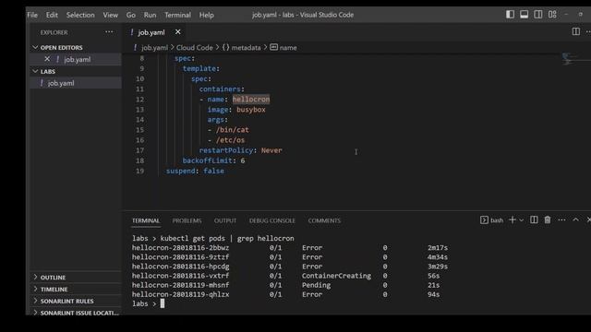The height and width of the screenshot is (332, 591).
Task: Click job.yaml breadcrumb segment
Action: tap(154, 47)
